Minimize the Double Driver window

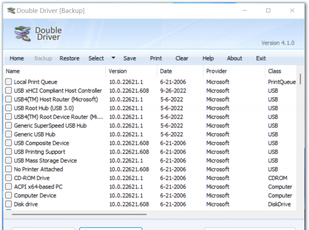pos(244,10)
